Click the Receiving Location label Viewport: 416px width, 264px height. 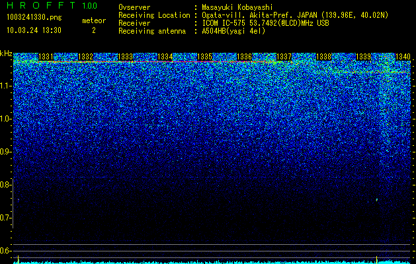(154, 15)
